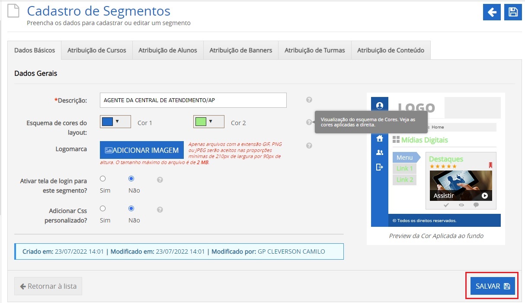The height and width of the screenshot is (303, 525).
Task: Click help icon for custom CSS option
Action: tap(160, 210)
